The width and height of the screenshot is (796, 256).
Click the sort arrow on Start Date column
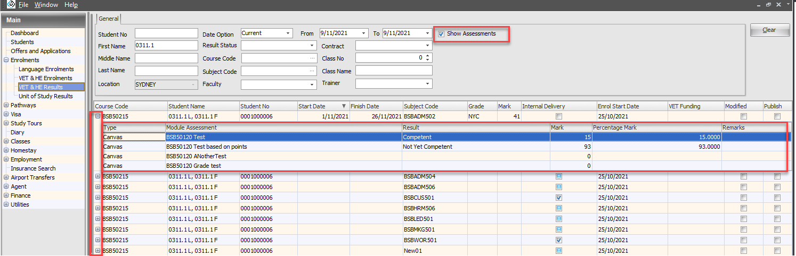[344, 106]
